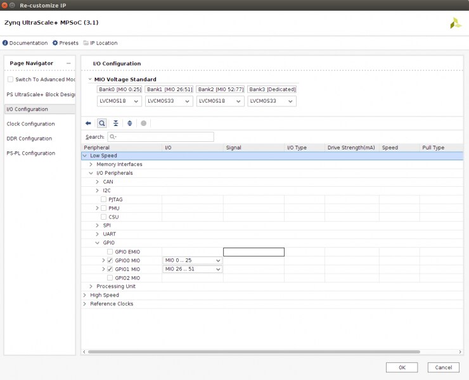The height and width of the screenshot is (380, 469).
Task: Collapse the GPIO node
Action: click(97, 243)
